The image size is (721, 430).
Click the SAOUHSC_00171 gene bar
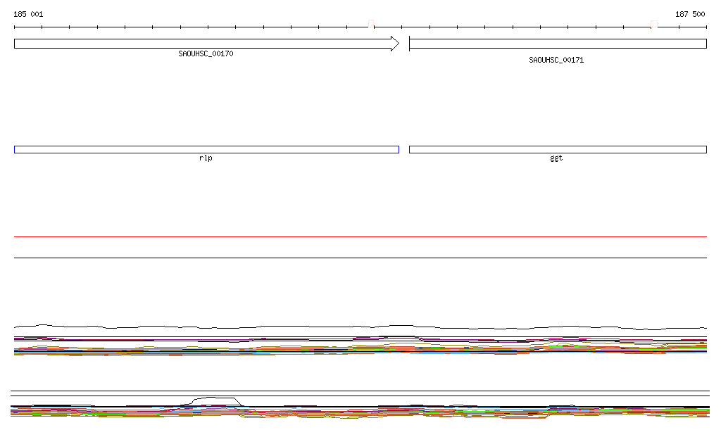pyautogui.click(x=558, y=44)
